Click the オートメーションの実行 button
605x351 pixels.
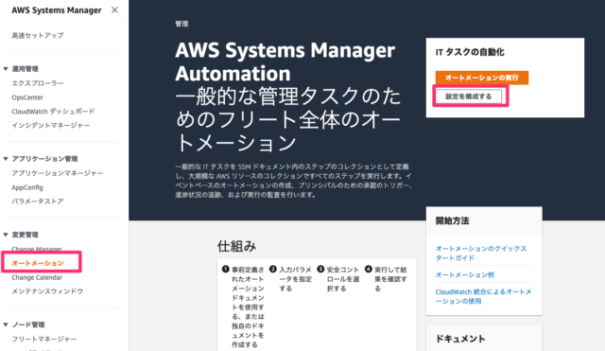pos(482,78)
